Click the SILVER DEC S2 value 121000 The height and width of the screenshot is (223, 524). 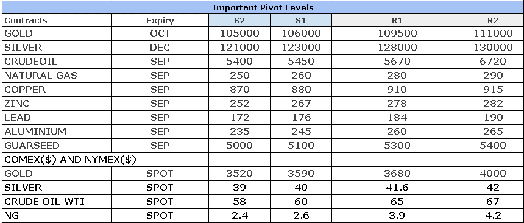click(239, 48)
